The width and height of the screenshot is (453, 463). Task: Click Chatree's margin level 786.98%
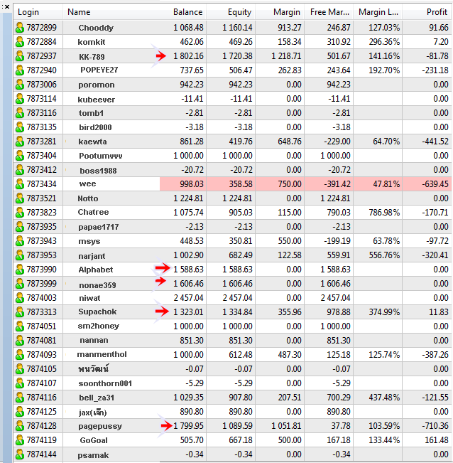click(384, 213)
